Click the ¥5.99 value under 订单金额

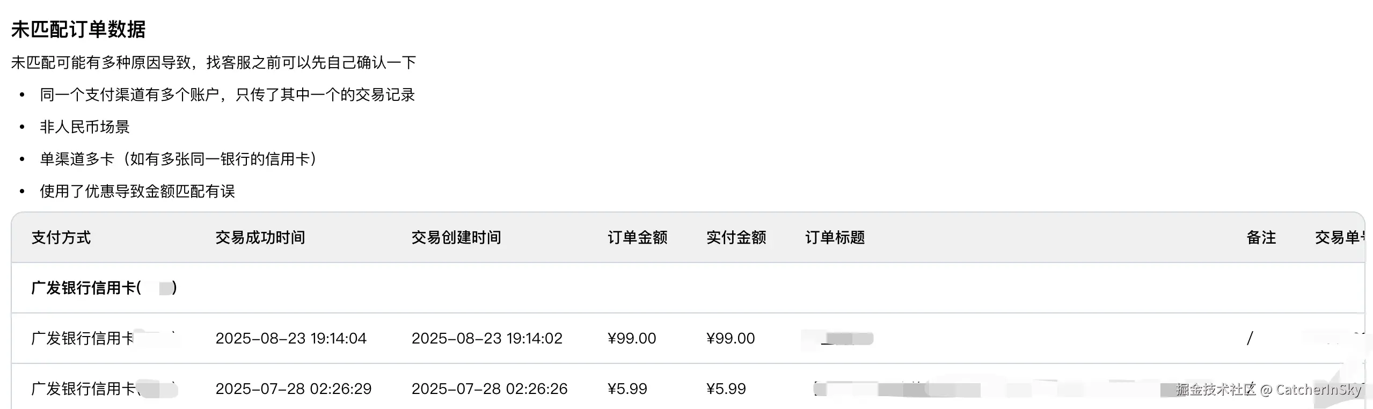[627, 389]
